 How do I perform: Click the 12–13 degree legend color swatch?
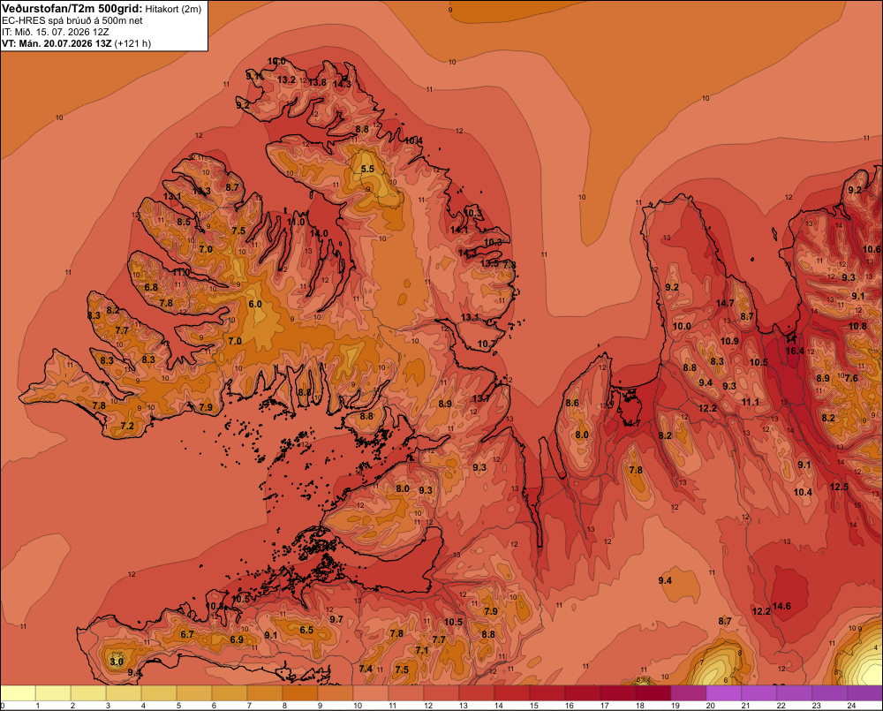click(x=441, y=693)
